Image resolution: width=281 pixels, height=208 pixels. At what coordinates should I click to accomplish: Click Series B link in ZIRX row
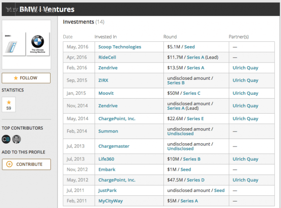point(176,83)
